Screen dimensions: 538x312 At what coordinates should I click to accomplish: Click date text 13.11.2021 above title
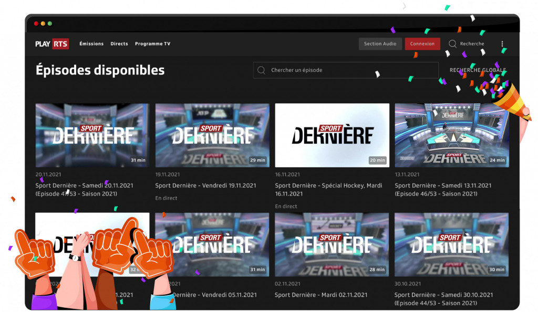tap(407, 175)
